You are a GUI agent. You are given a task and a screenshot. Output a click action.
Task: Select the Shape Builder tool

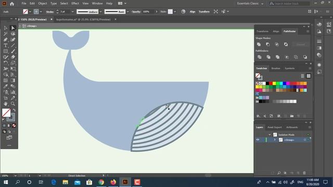[x=6, y=75]
